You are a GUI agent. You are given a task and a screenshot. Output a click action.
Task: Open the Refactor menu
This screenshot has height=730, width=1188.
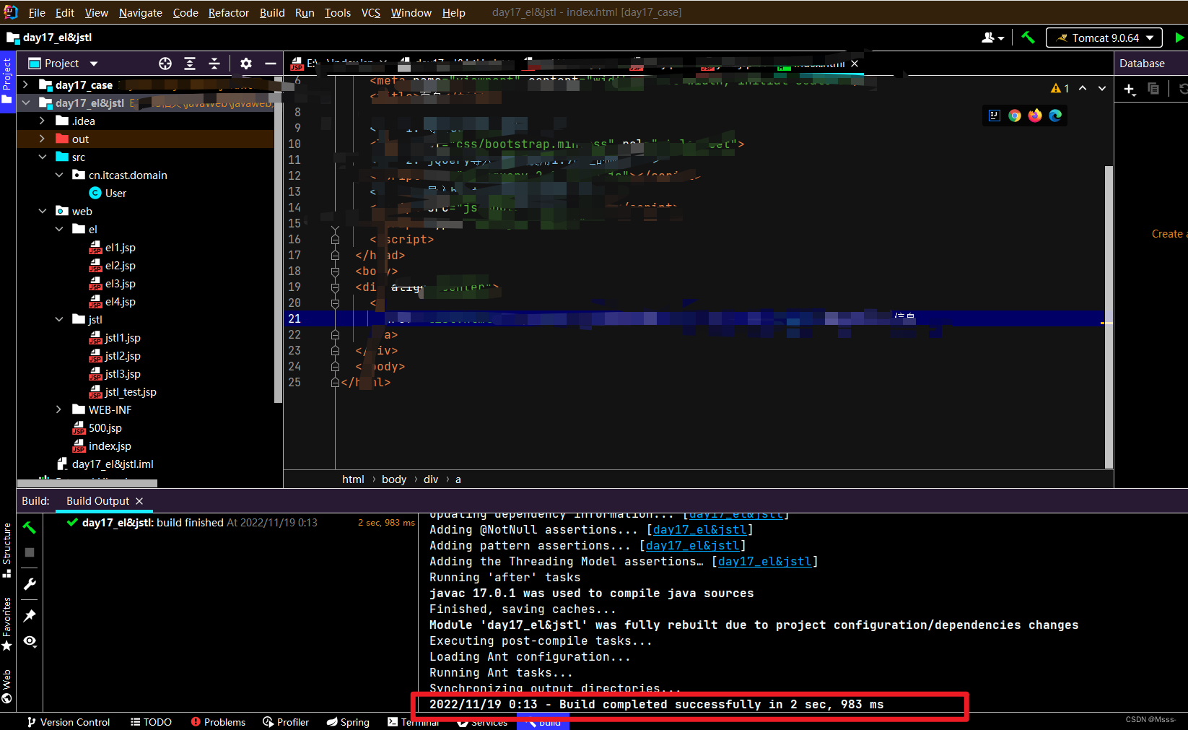(228, 12)
